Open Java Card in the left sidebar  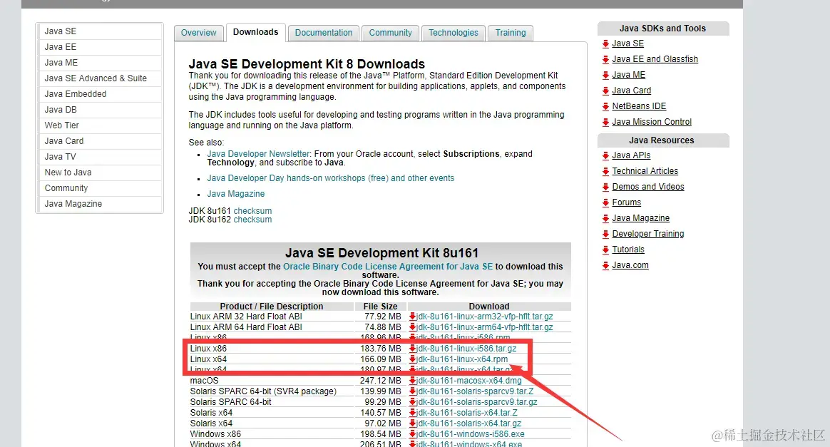(x=100, y=141)
